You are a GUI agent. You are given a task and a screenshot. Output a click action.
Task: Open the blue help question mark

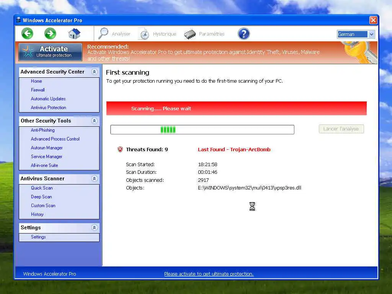click(243, 34)
